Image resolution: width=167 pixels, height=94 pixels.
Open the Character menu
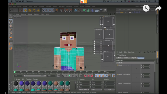pyautogui.click(x=69, y=7)
